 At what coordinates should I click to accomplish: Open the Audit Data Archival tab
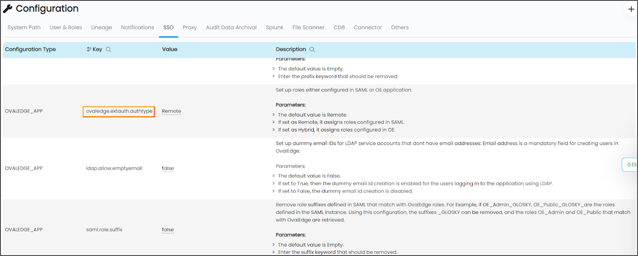(231, 27)
